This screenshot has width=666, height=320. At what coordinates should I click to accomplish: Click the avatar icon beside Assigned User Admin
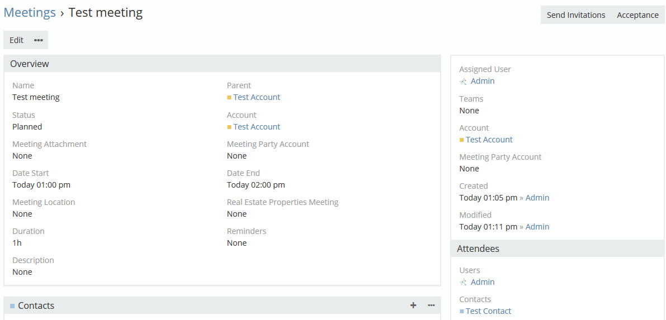pos(463,82)
